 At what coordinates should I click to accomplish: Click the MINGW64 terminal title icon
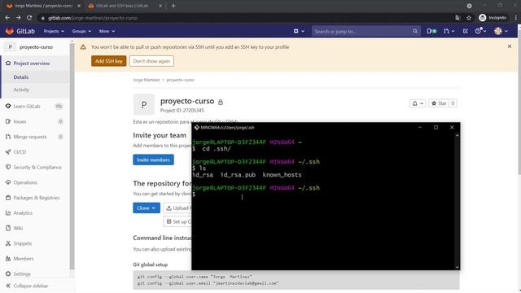tap(197, 128)
